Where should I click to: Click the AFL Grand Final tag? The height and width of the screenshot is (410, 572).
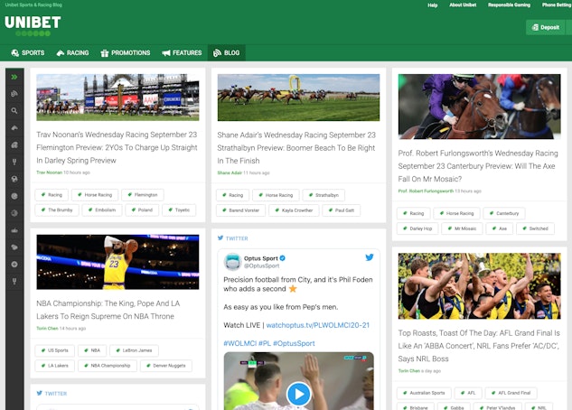[512, 393]
